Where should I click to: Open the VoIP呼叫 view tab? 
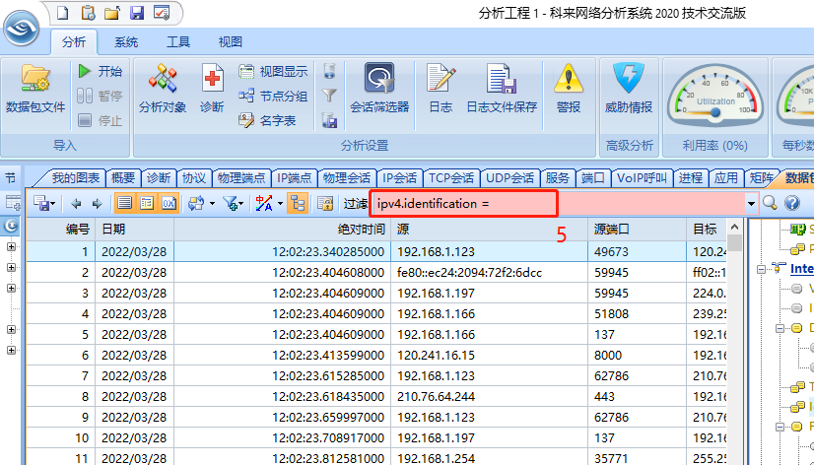pos(642,178)
